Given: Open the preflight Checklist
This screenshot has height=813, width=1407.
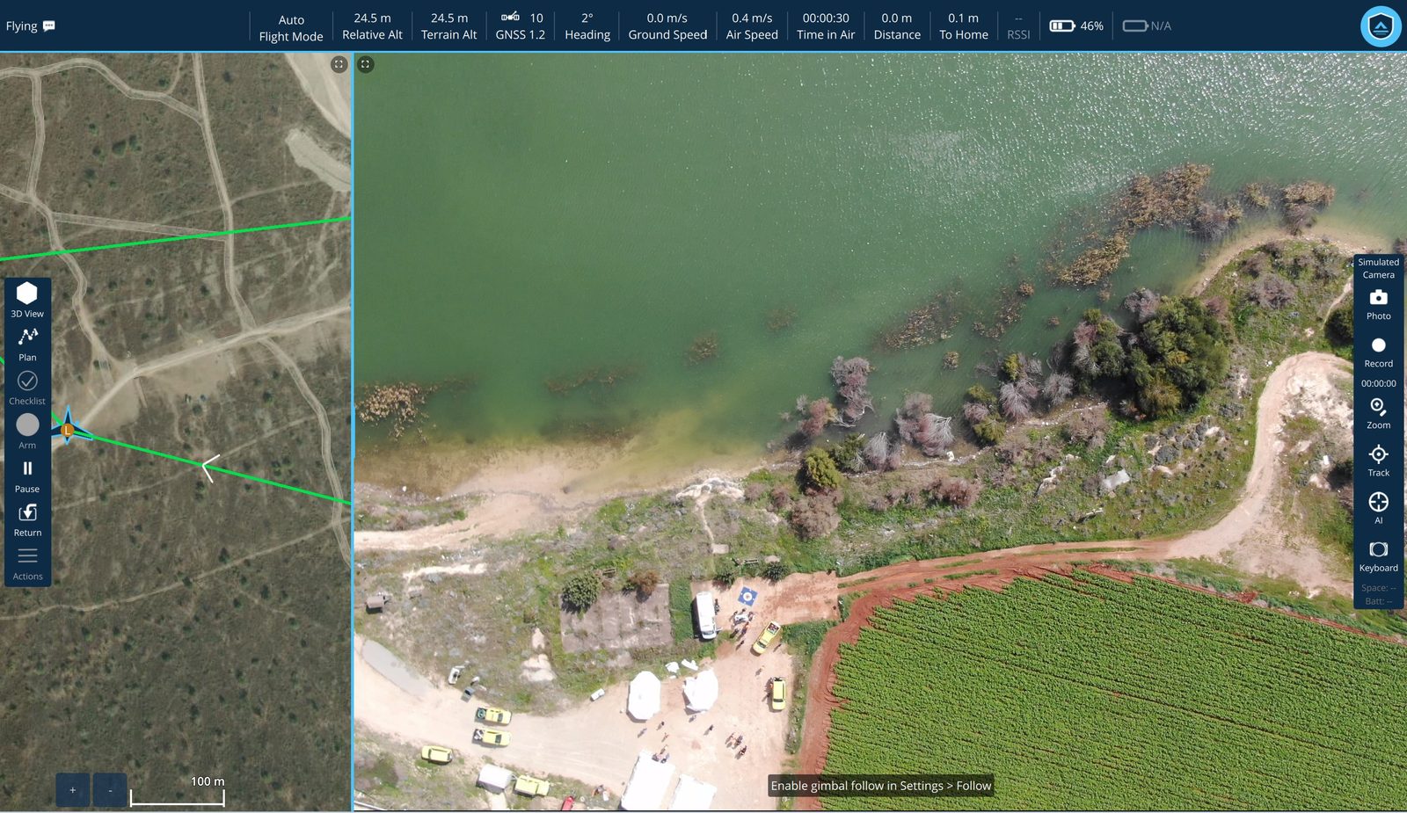Looking at the screenshot, I should click(27, 388).
